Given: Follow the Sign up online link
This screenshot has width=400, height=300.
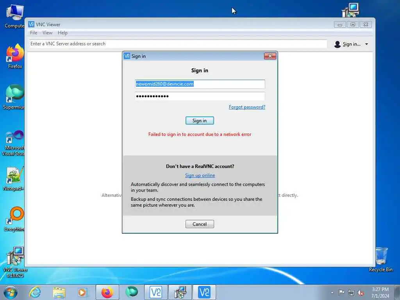Looking at the screenshot, I should click(200, 175).
